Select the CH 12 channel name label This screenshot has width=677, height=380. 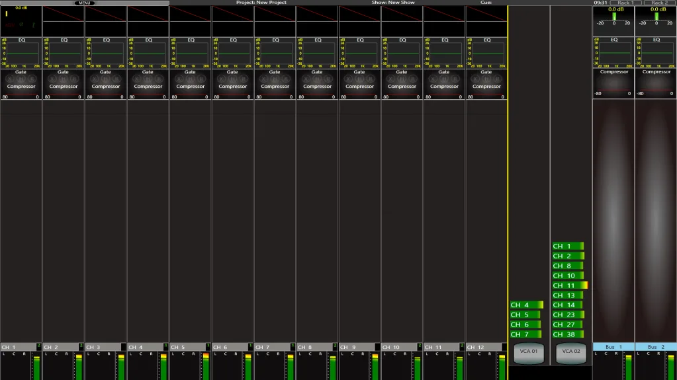click(484, 347)
